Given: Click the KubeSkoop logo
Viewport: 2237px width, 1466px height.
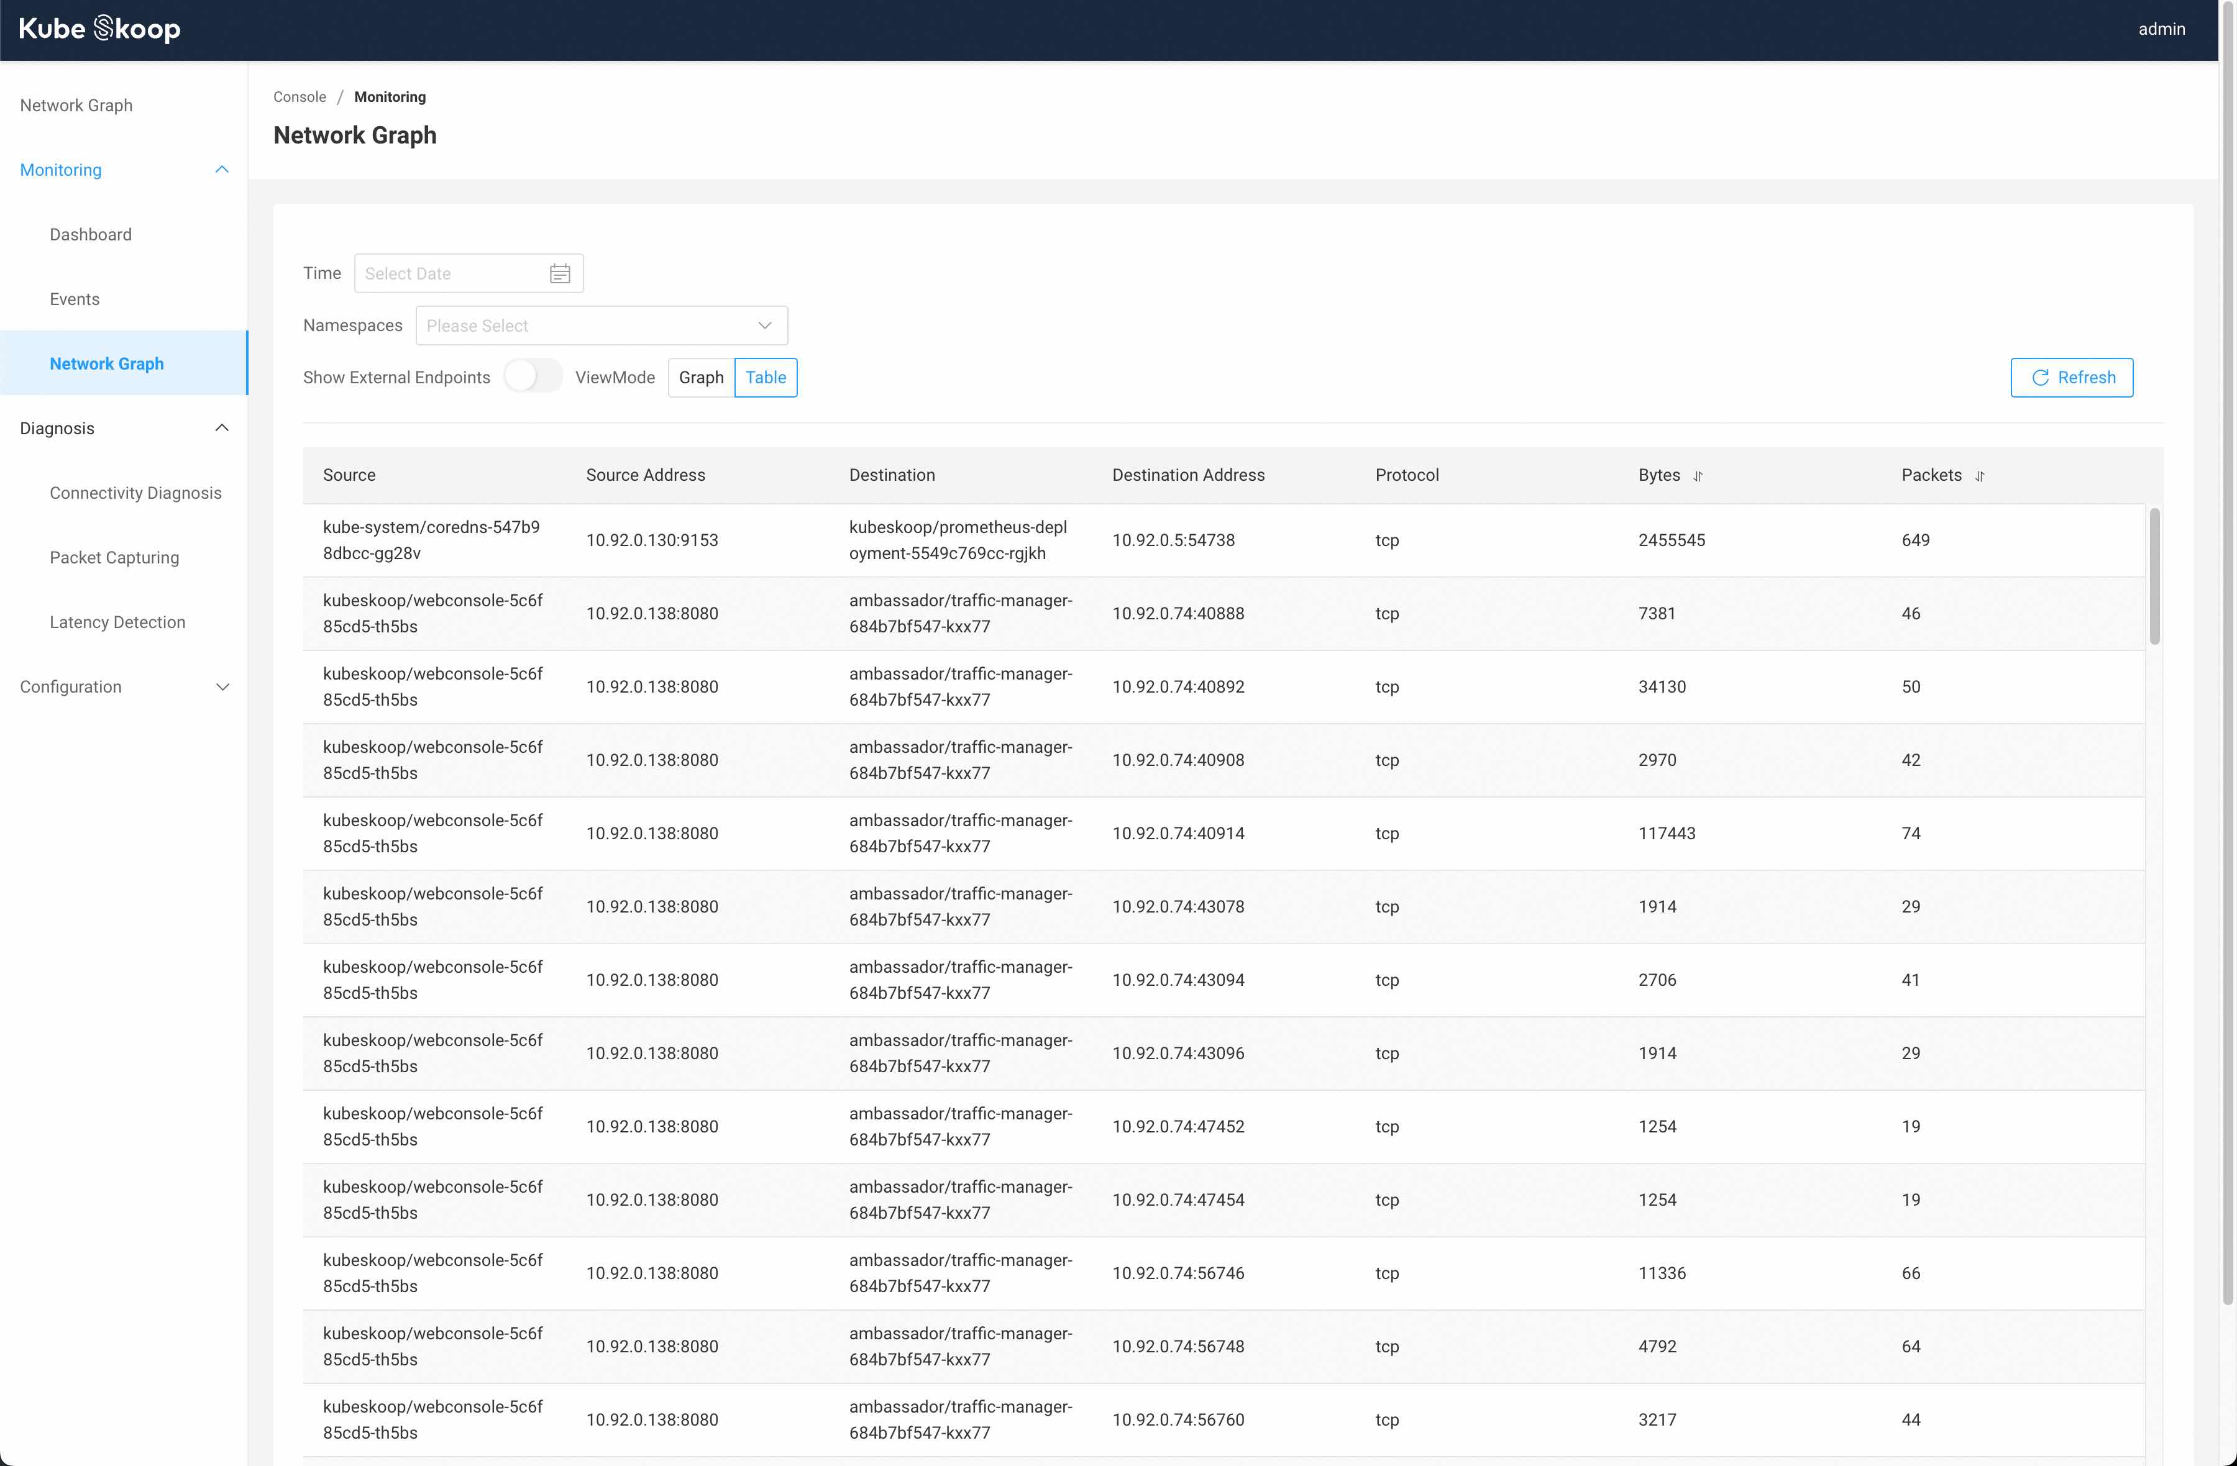Looking at the screenshot, I should pos(99,29).
